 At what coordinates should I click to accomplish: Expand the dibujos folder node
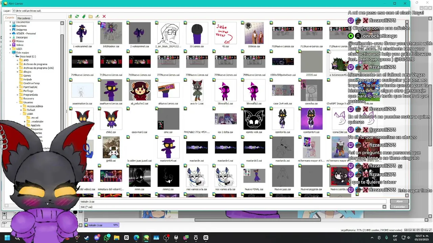click(x=17, y=72)
